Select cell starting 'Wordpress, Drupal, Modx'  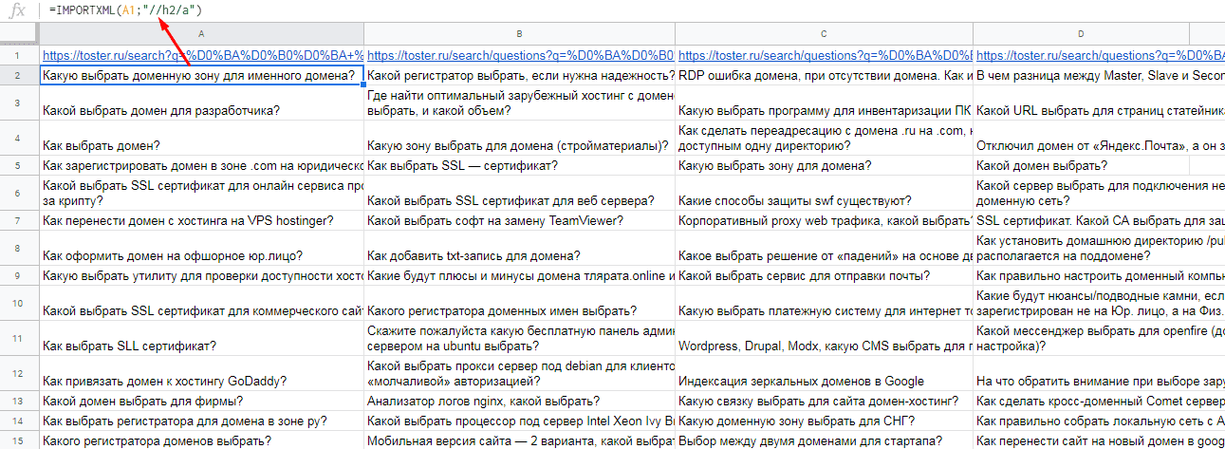click(825, 340)
